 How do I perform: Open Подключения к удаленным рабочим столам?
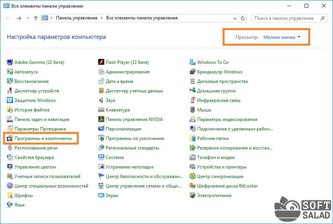(235, 129)
